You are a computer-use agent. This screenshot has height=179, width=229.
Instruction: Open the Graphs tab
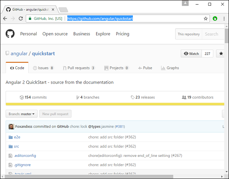(x=170, y=68)
